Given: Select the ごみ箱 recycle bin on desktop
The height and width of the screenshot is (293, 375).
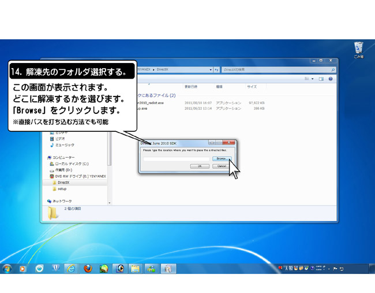Looking at the screenshot, I should 358,50.
